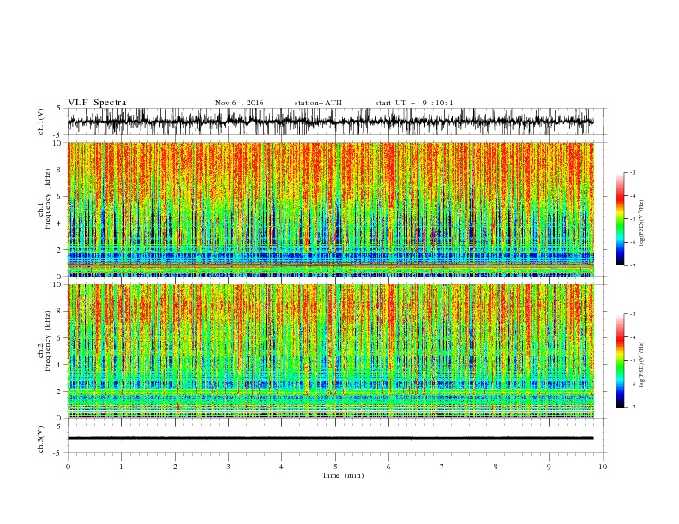The width and height of the screenshot is (679, 524).
Task: Click inside the ch.2 spectrogram plot
Action: click(331, 351)
